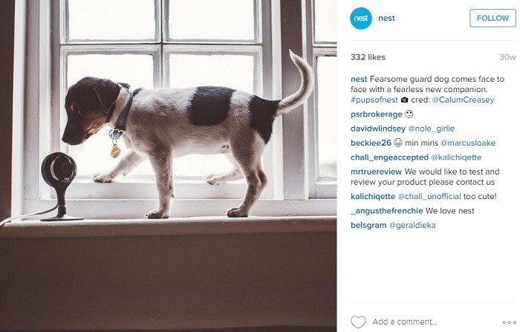Screen dimensions: 520x332
Task: Visit the @marcusloake mention
Action: pyautogui.click(x=468, y=143)
